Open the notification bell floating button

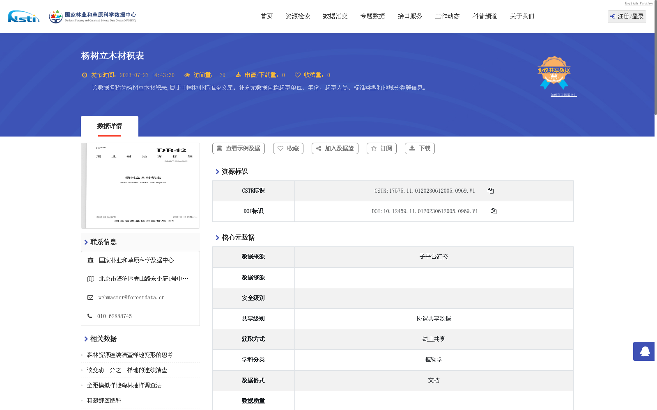[643, 351]
